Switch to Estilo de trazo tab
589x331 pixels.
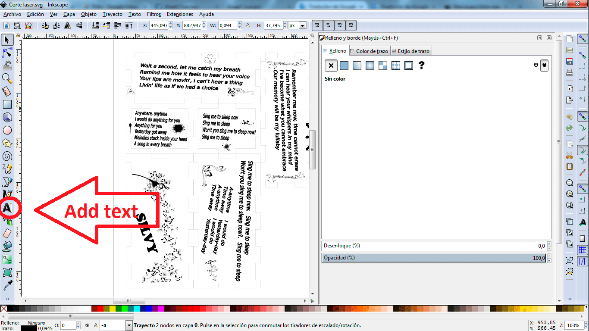click(x=410, y=51)
